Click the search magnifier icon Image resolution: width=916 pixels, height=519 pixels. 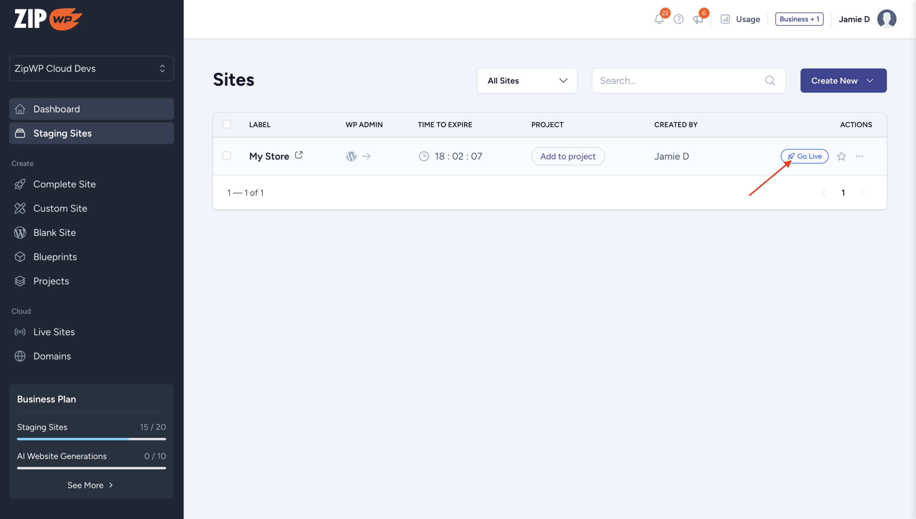tap(770, 81)
